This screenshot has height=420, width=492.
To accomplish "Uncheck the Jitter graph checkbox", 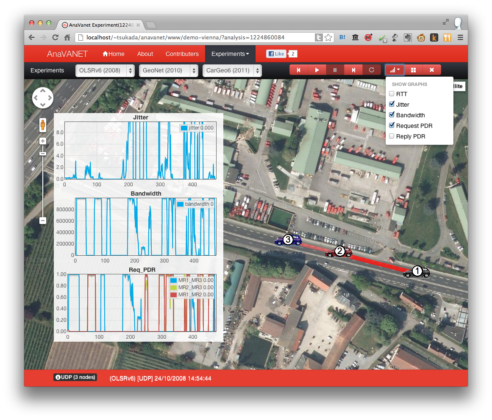I will point(392,105).
